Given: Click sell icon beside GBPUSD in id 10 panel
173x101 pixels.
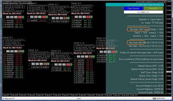Looking at the screenshot, I should coord(76,70).
